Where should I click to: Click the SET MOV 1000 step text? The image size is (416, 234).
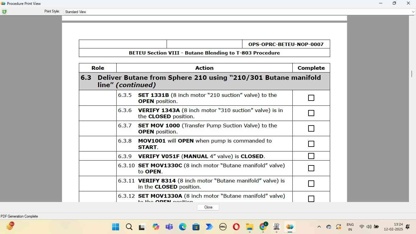point(207,129)
